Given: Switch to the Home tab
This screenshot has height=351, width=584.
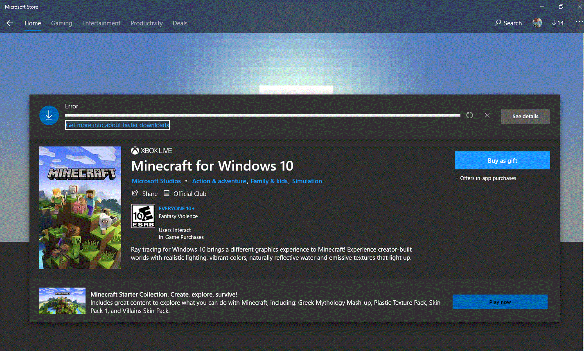Looking at the screenshot, I should [33, 23].
